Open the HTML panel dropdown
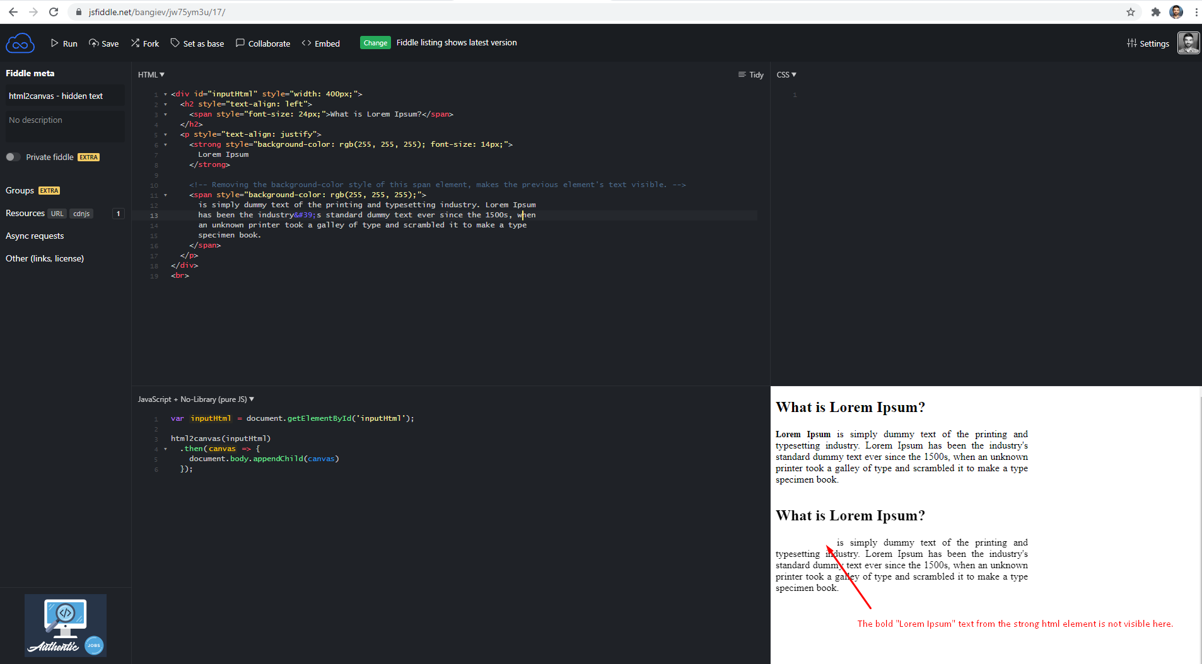Viewport: 1202px width, 664px height. [x=151, y=74]
